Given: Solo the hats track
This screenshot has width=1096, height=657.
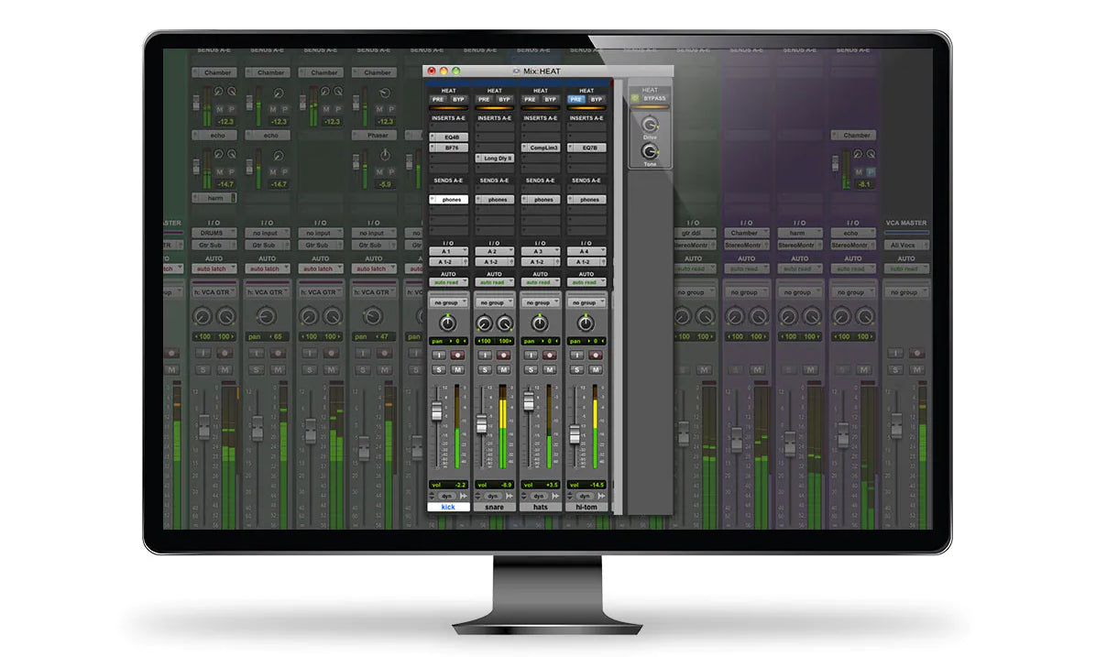Looking at the screenshot, I should click(532, 369).
